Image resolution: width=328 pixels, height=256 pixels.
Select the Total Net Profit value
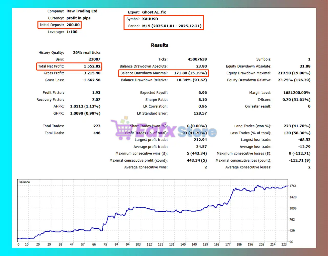pyautogui.click(x=91, y=66)
